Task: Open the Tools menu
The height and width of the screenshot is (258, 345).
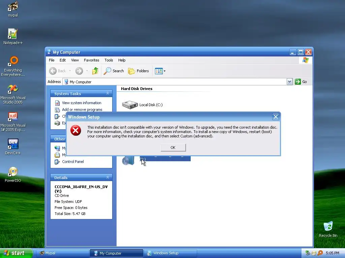Action: pos(109,60)
